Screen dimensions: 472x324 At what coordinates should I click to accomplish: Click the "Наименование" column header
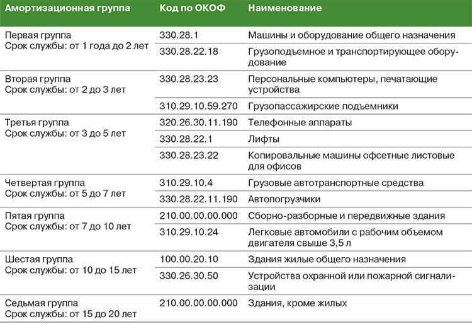[284, 8]
